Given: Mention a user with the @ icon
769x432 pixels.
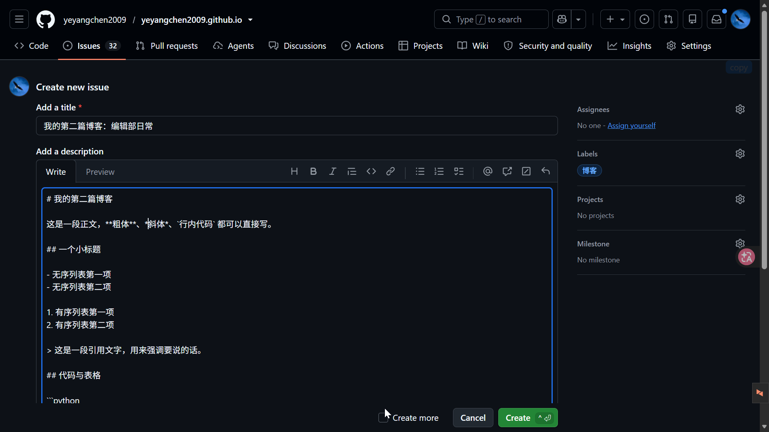Looking at the screenshot, I should 488,172.
